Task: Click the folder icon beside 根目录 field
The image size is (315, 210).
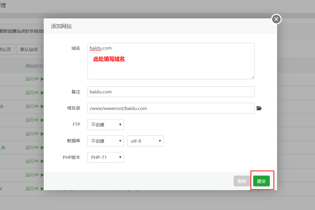Action: tap(259, 108)
